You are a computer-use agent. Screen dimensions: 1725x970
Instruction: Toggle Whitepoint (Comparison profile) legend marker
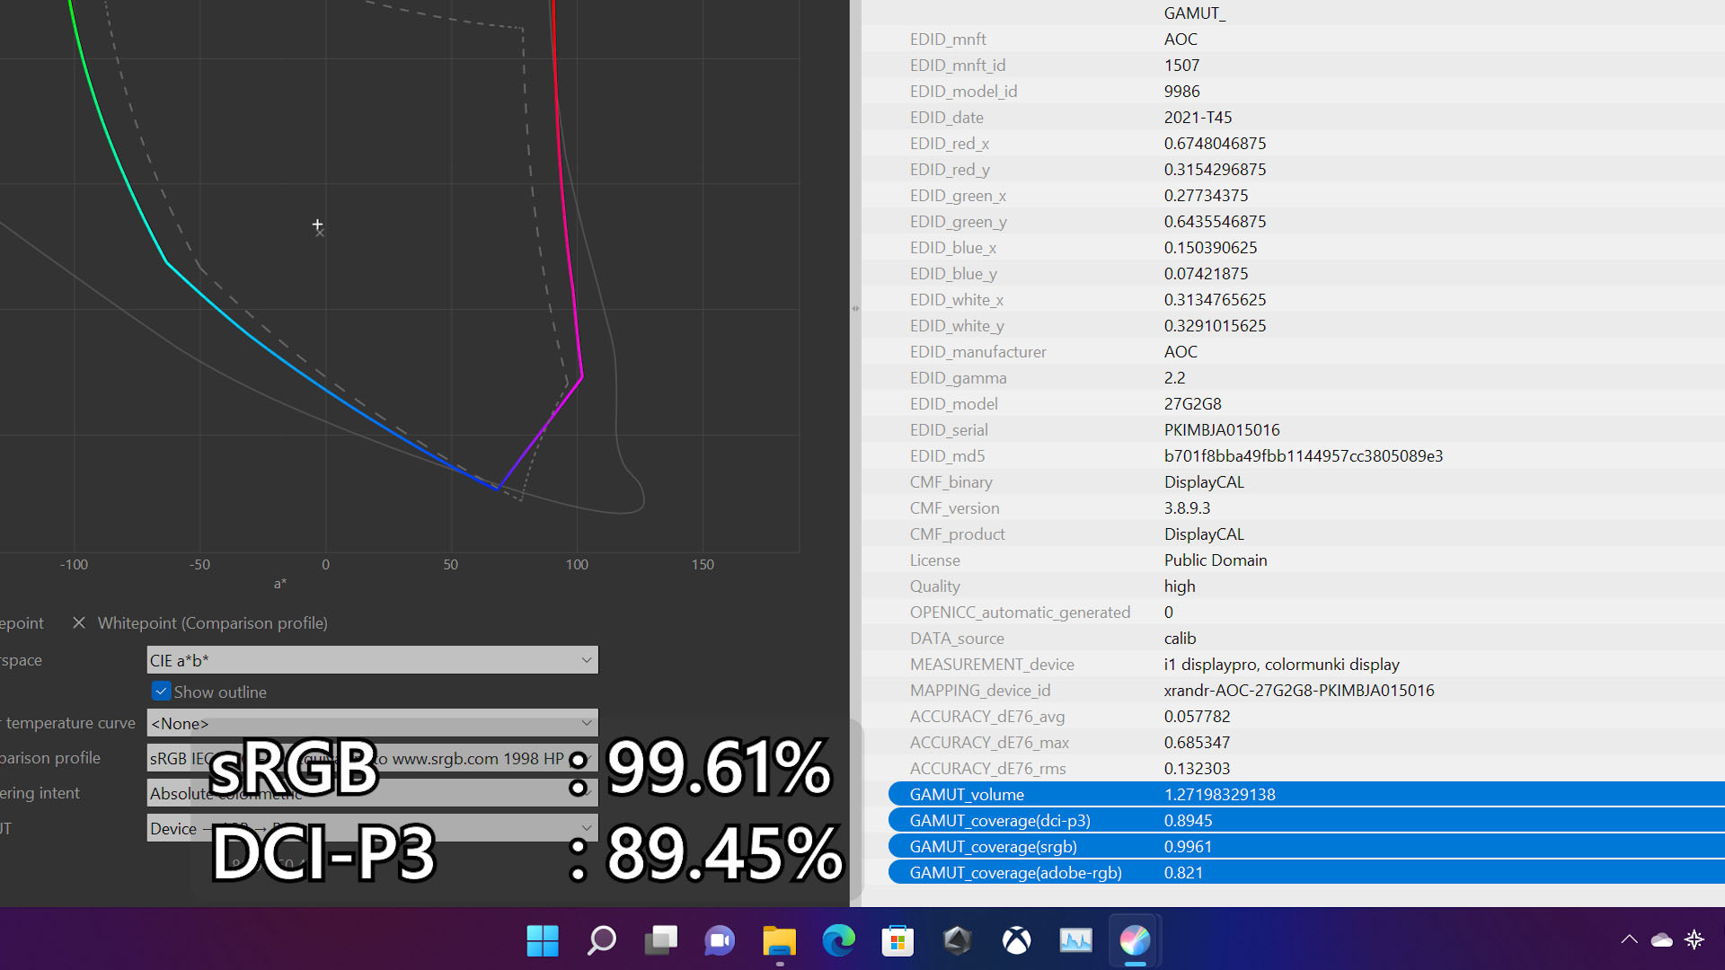(x=79, y=622)
